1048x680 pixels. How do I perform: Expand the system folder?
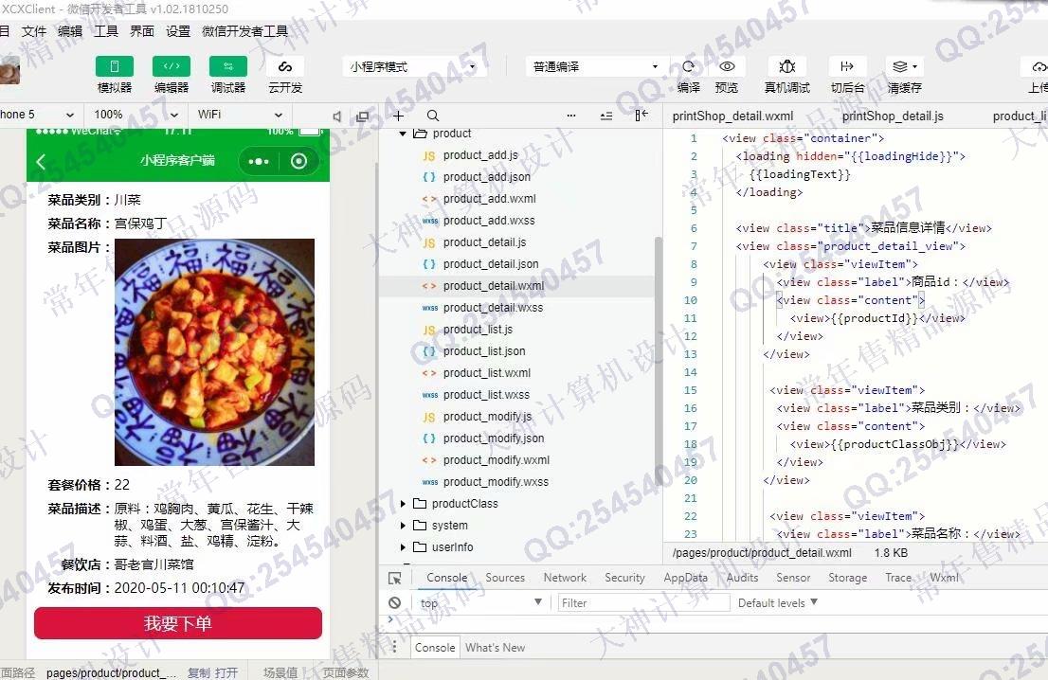(x=403, y=526)
